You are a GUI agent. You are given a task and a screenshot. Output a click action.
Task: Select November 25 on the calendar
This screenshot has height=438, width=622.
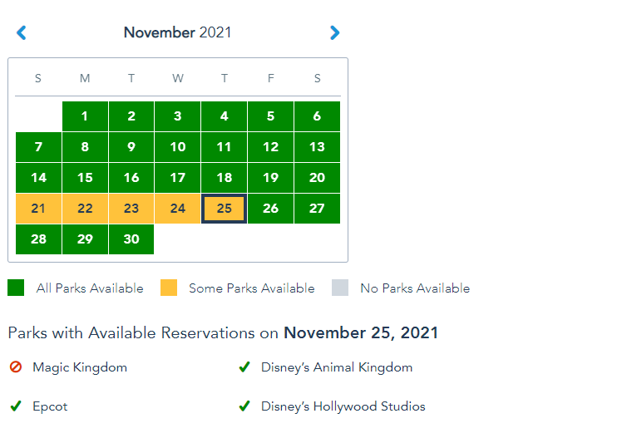click(x=224, y=209)
